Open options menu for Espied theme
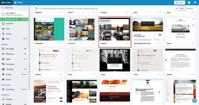This screenshot has height=105, width=199. pyautogui.click(x=127, y=43)
